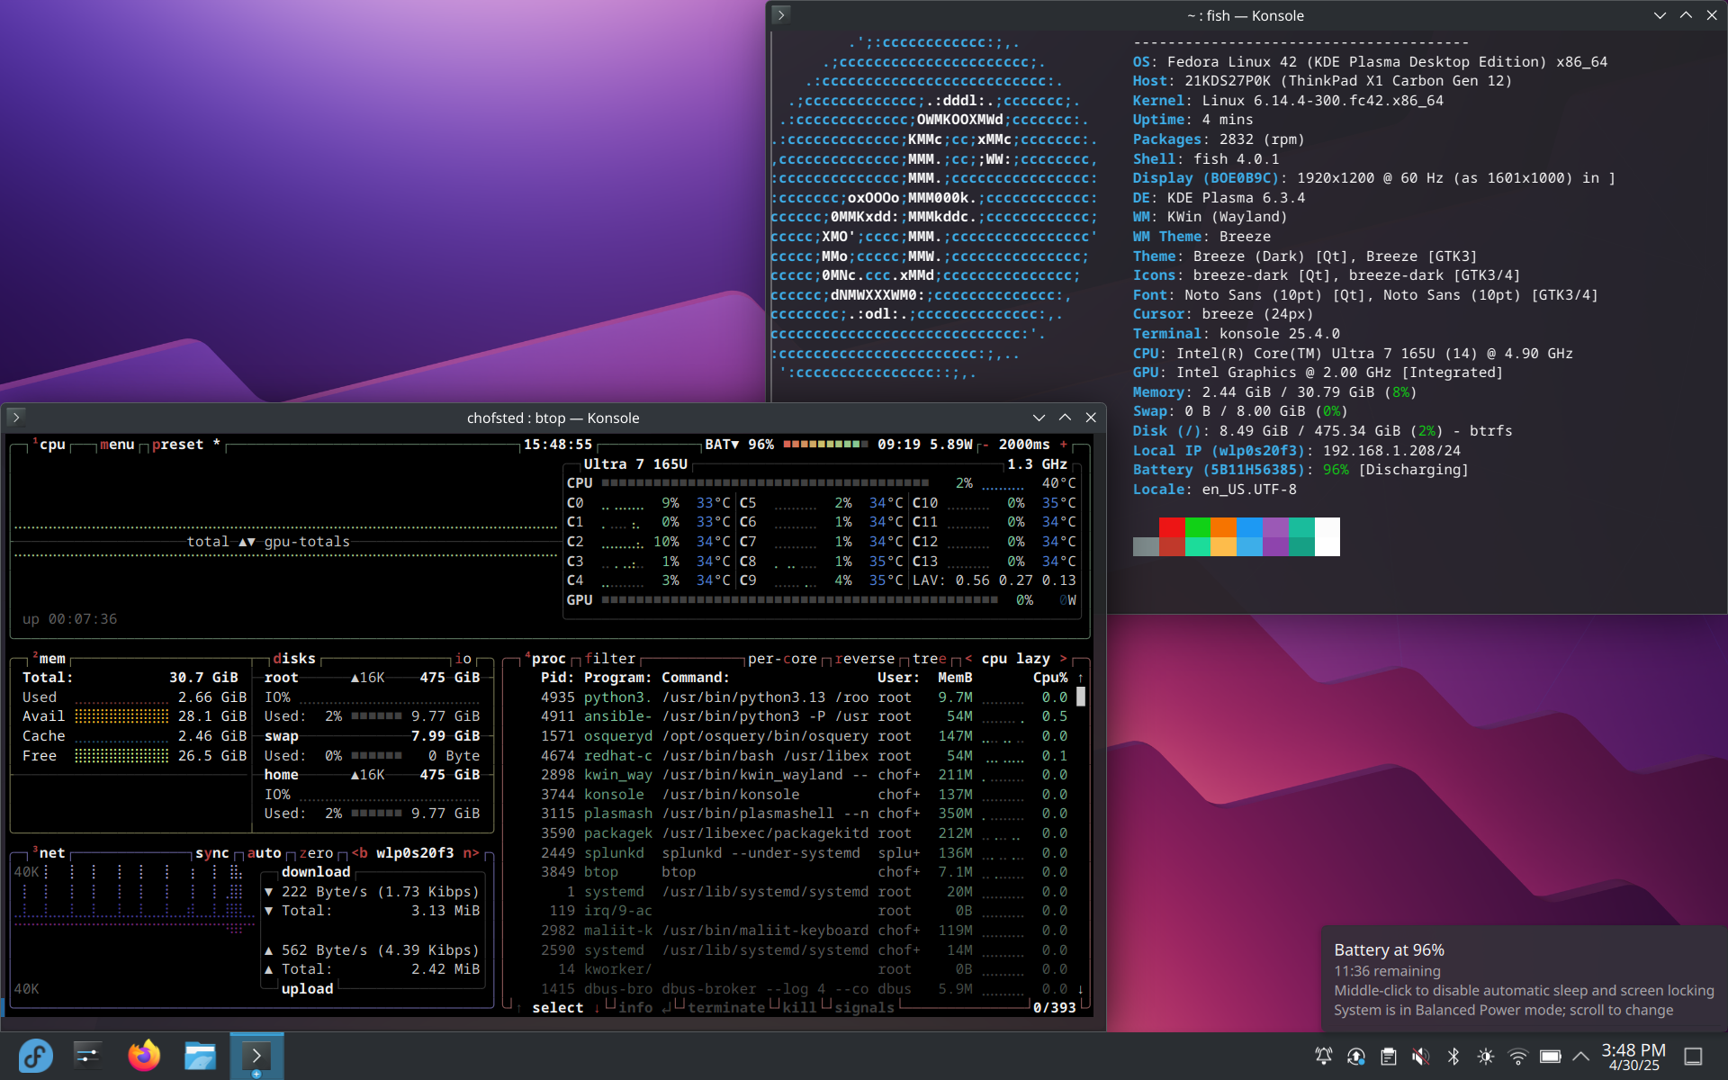Toggle tree view in btop proc

point(929,659)
